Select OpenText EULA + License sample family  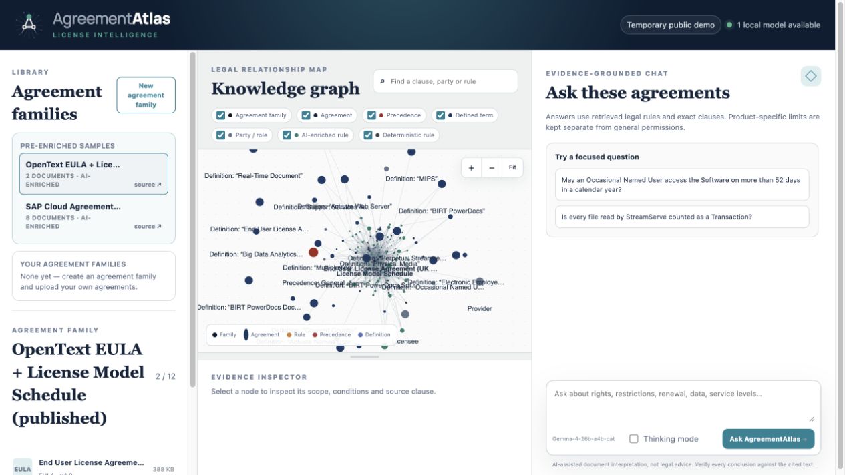(x=94, y=174)
